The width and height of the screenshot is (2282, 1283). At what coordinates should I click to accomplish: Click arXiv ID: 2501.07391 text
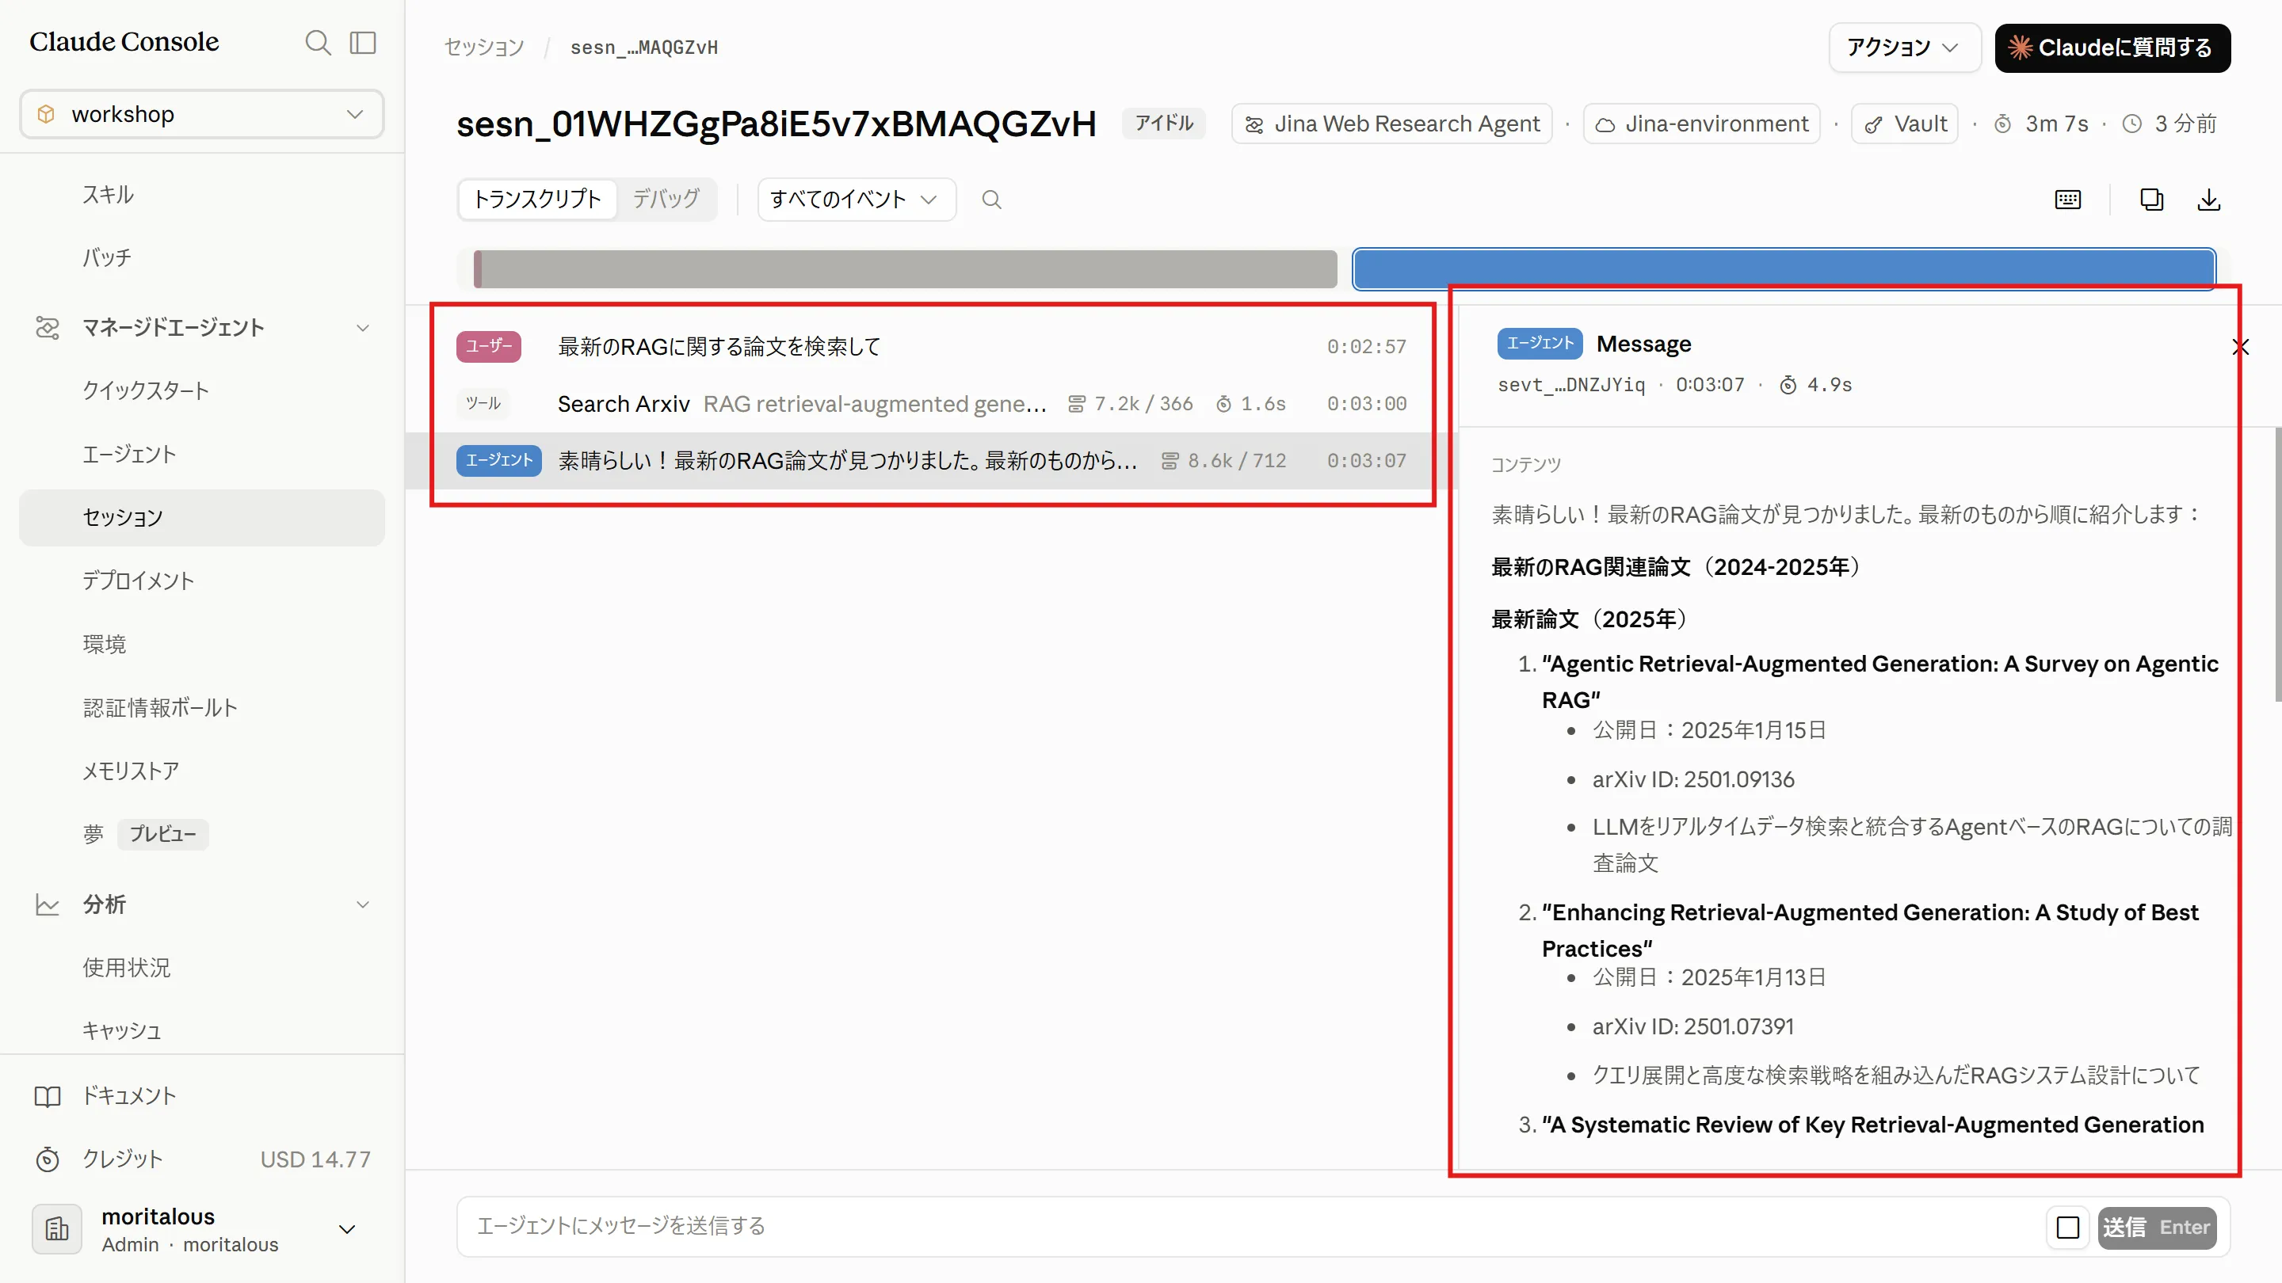[x=1693, y=1026]
